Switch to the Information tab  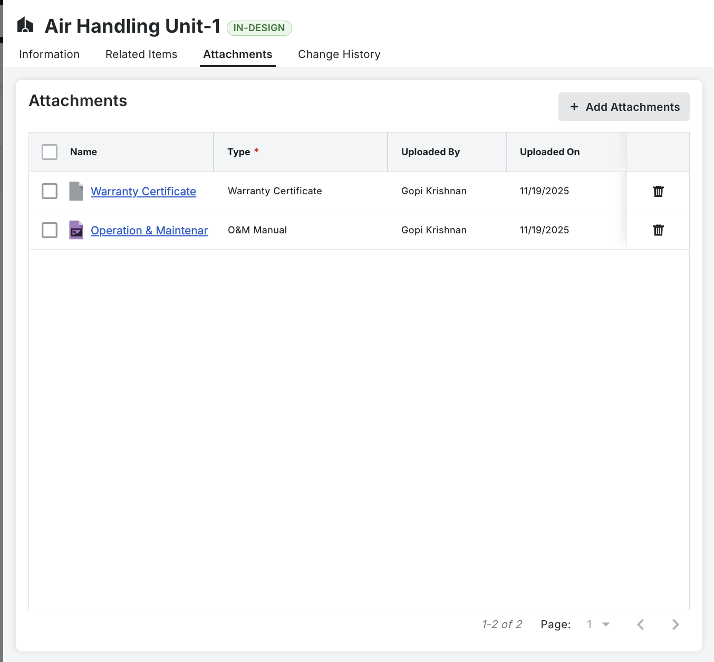pos(49,54)
